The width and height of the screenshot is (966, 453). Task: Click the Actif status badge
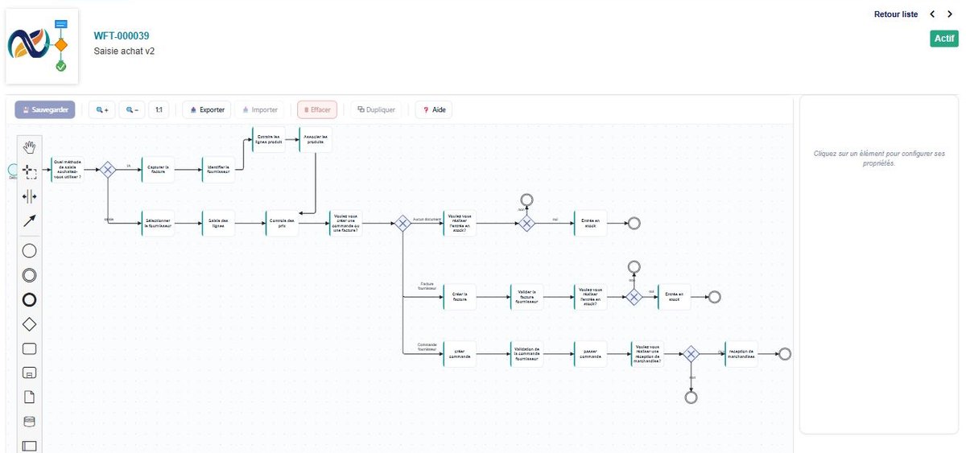pyautogui.click(x=944, y=39)
